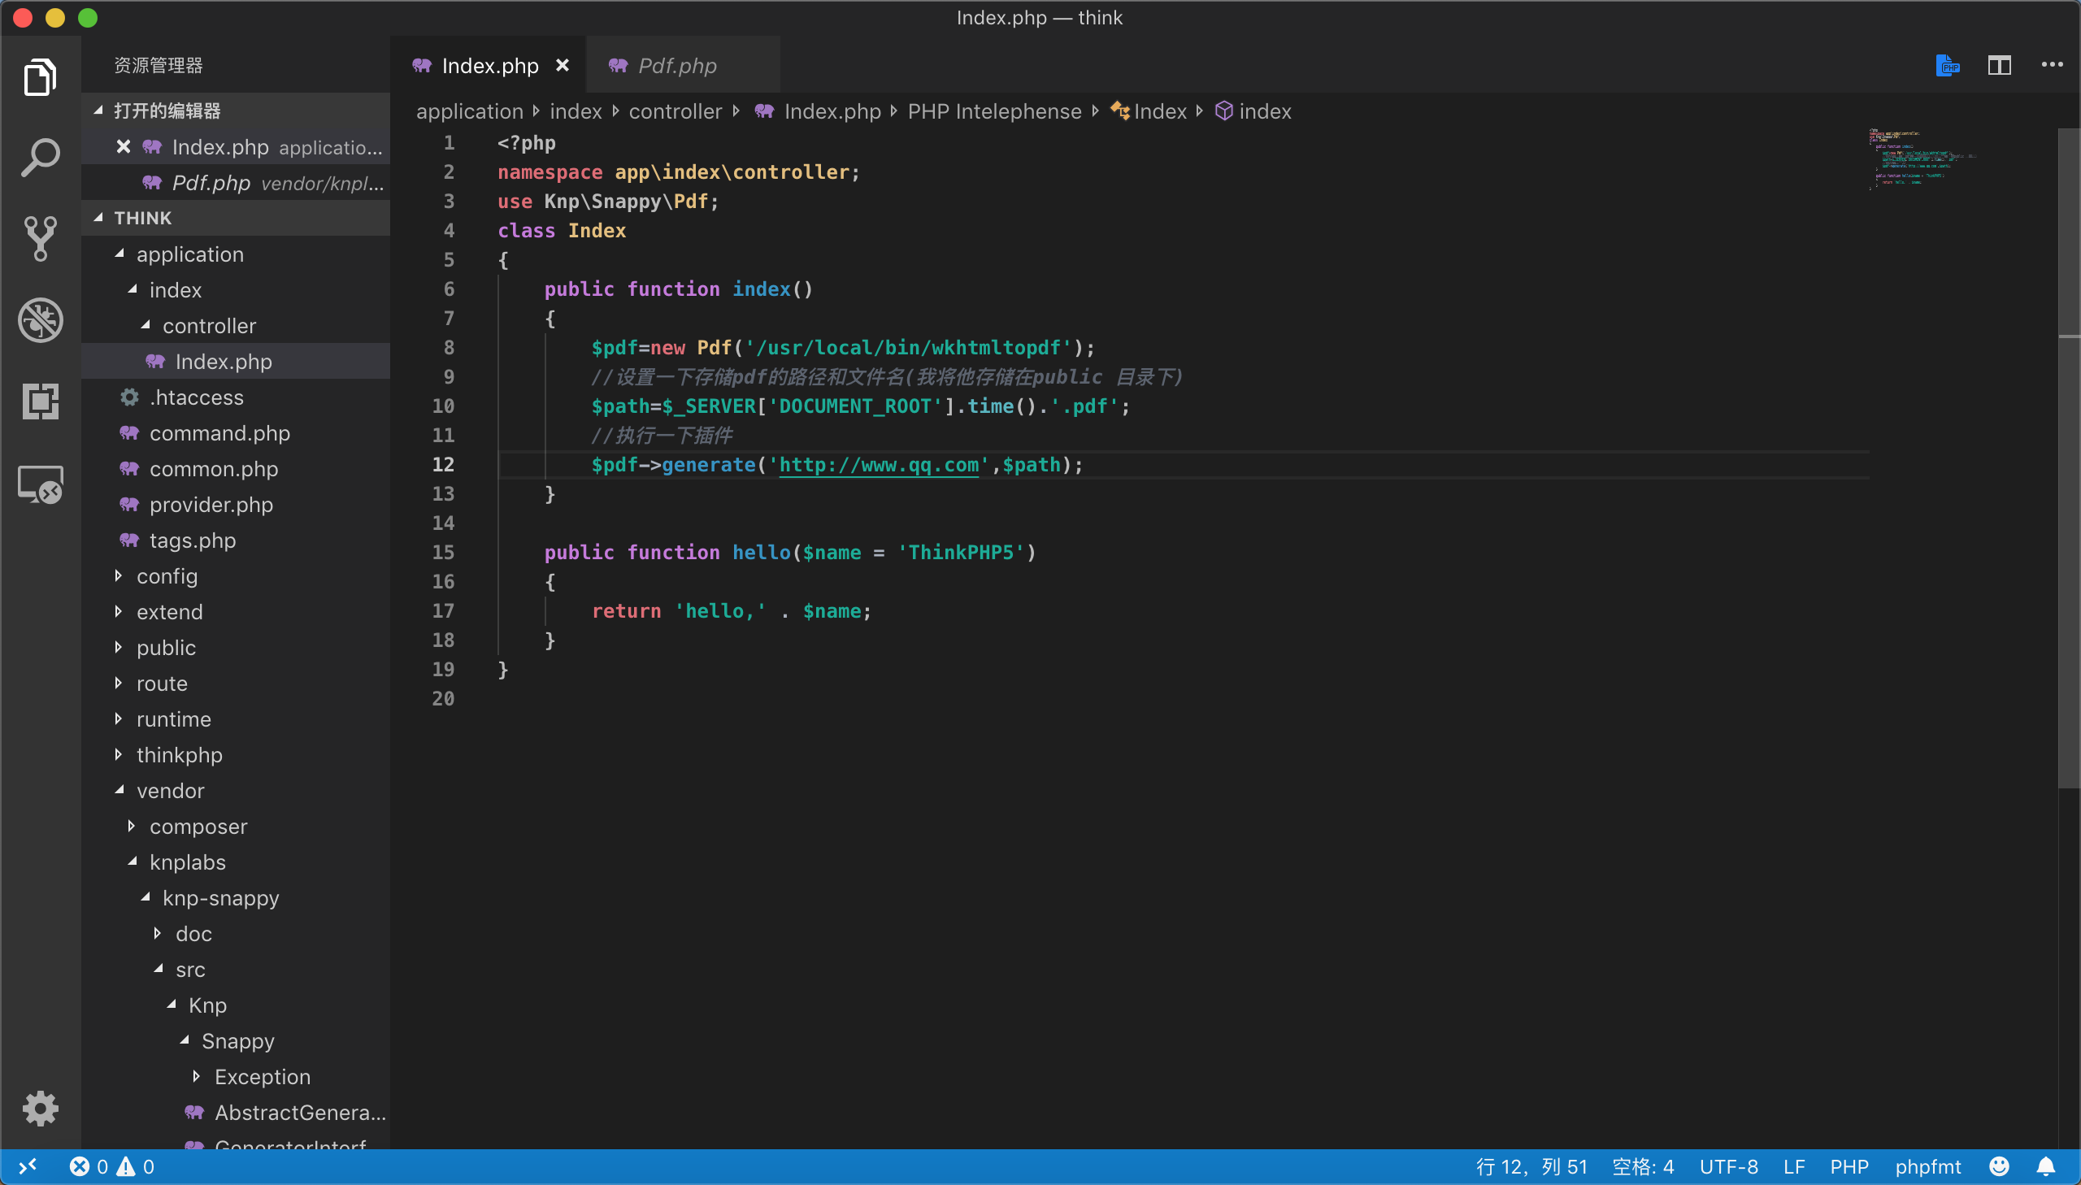Open the http://www.qq.com link in code
Viewport: 2081px width, 1185px height.
878,465
